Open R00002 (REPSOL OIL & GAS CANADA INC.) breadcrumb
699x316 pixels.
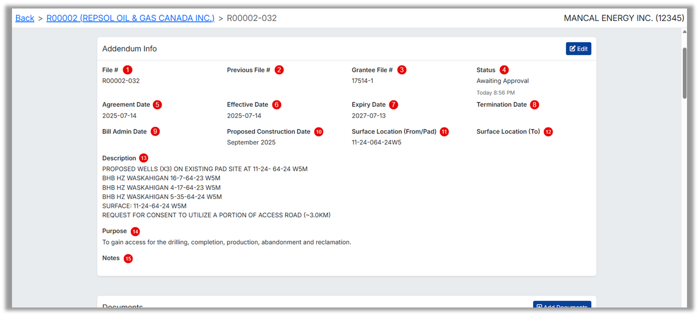click(x=130, y=18)
